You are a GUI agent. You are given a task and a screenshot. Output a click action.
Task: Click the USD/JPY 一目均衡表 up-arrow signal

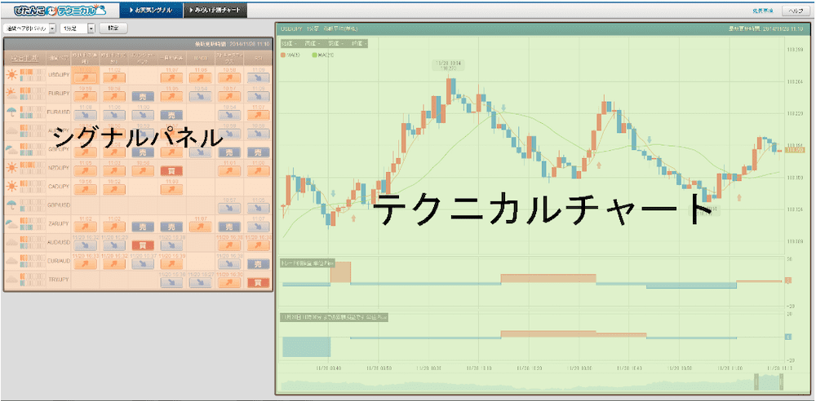click(171, 78)
